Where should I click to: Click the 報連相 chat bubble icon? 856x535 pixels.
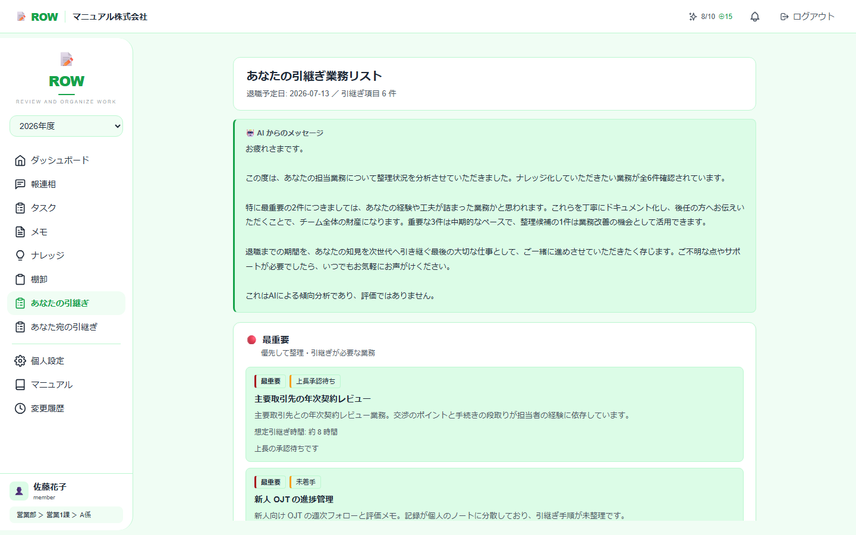coord(20,184)
